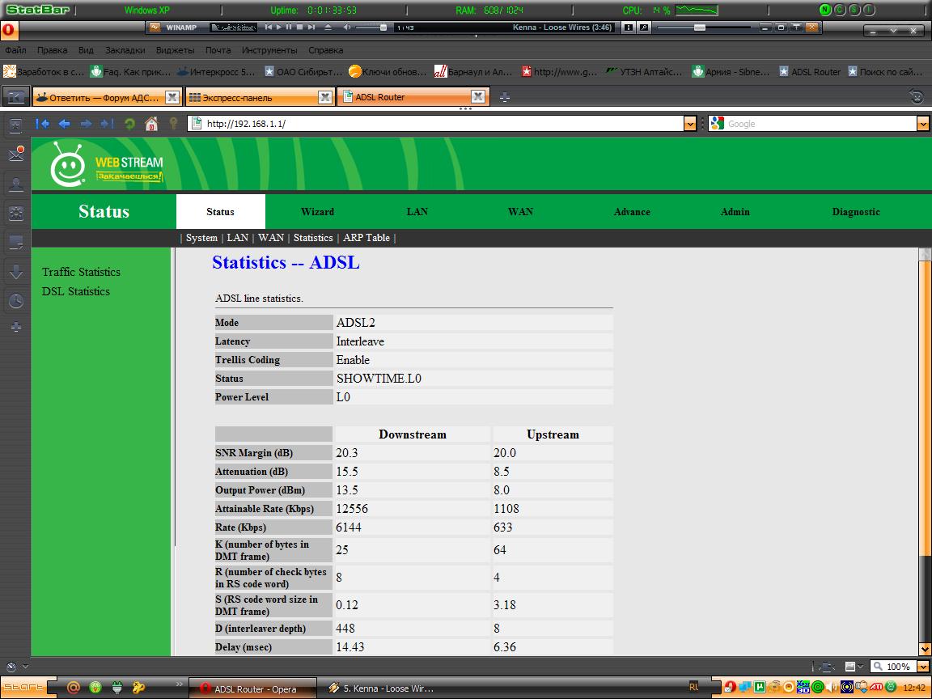Click the new tab plus icon
Screen dimensions: 932x699
pos(505,97)
